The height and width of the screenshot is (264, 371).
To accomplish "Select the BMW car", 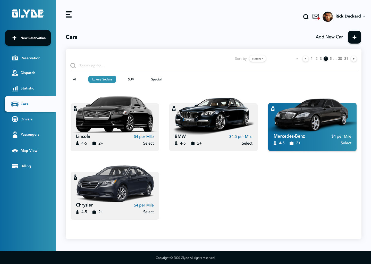I will [247, 143].
